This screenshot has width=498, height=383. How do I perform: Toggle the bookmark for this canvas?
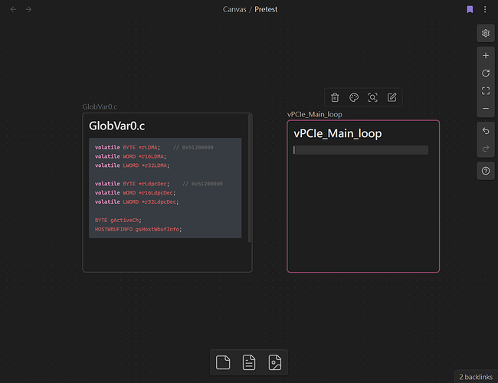click(x=470, y=9)
